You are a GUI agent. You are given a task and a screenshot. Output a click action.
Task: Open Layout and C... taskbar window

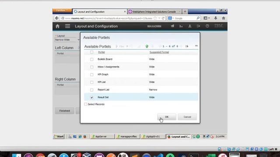(x=178, y=137)
